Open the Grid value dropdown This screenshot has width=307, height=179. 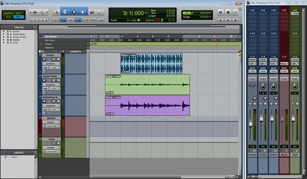210,13
